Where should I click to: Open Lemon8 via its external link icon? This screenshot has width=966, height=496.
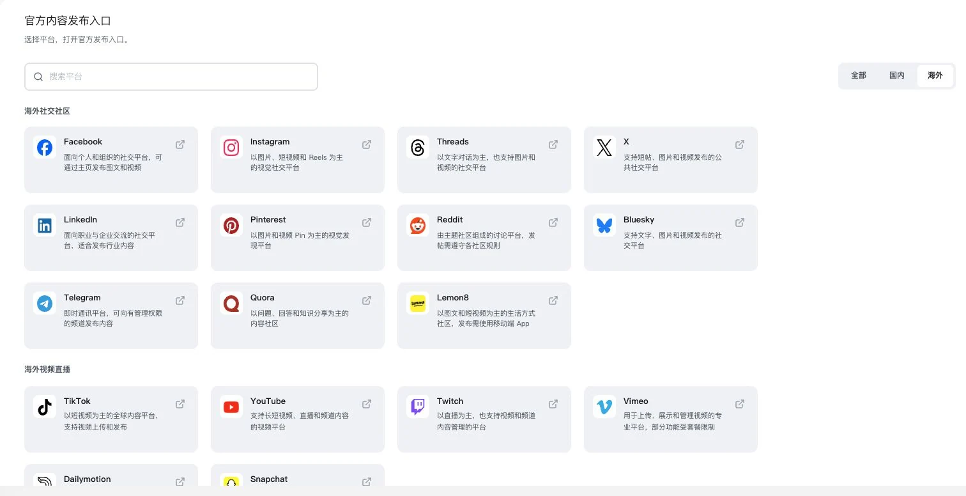click(553, 300)
